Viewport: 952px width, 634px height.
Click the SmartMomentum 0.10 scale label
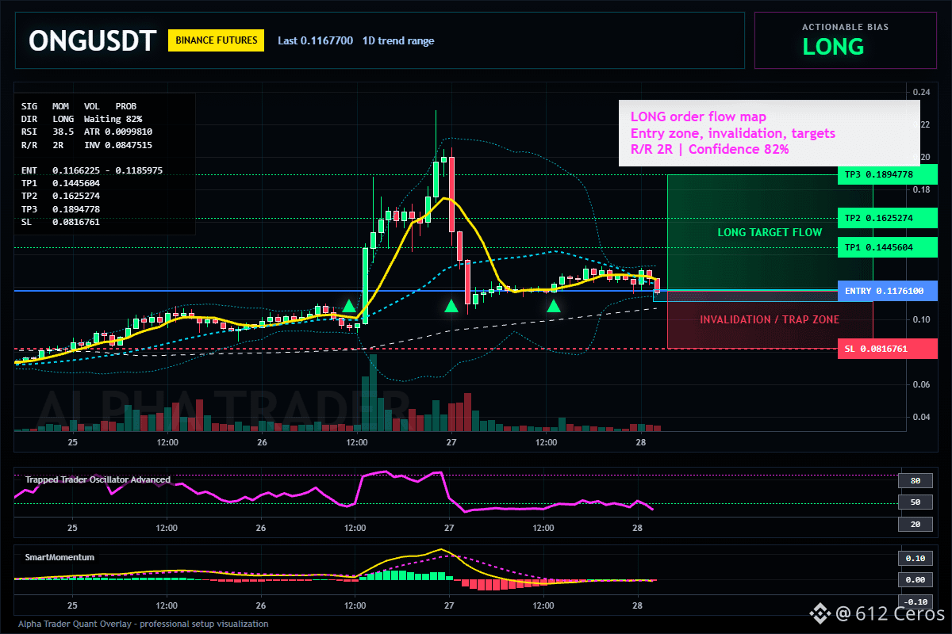click(915, 558)
